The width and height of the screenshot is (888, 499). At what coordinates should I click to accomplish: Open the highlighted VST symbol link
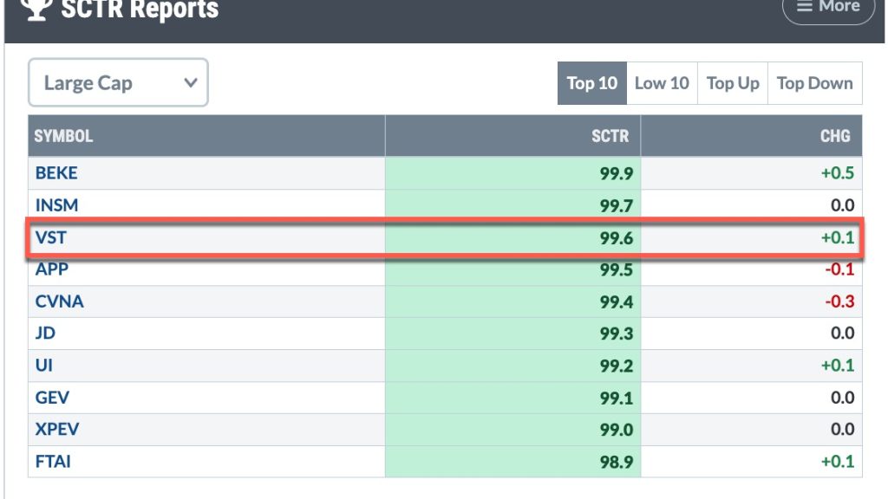tap(50, 237)
